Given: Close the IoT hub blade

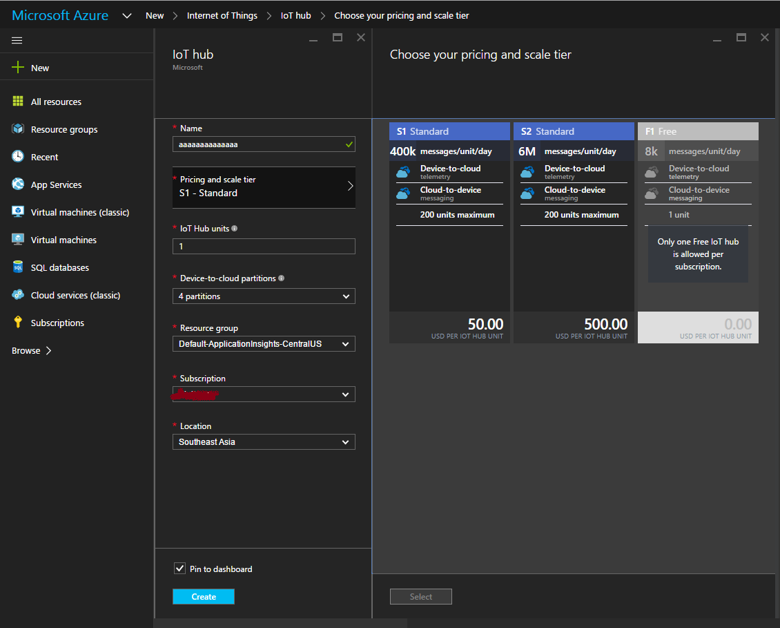Looking at the screenshot, I should click(361, 37).
